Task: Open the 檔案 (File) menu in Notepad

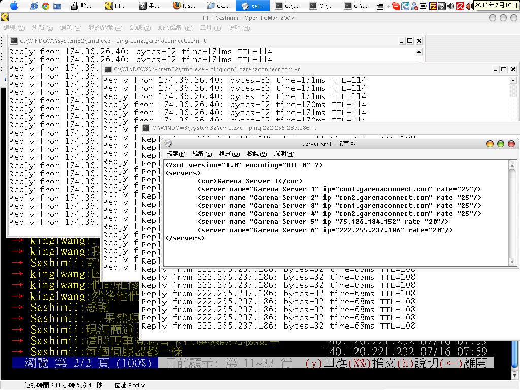Action: [x=176, y=154]
